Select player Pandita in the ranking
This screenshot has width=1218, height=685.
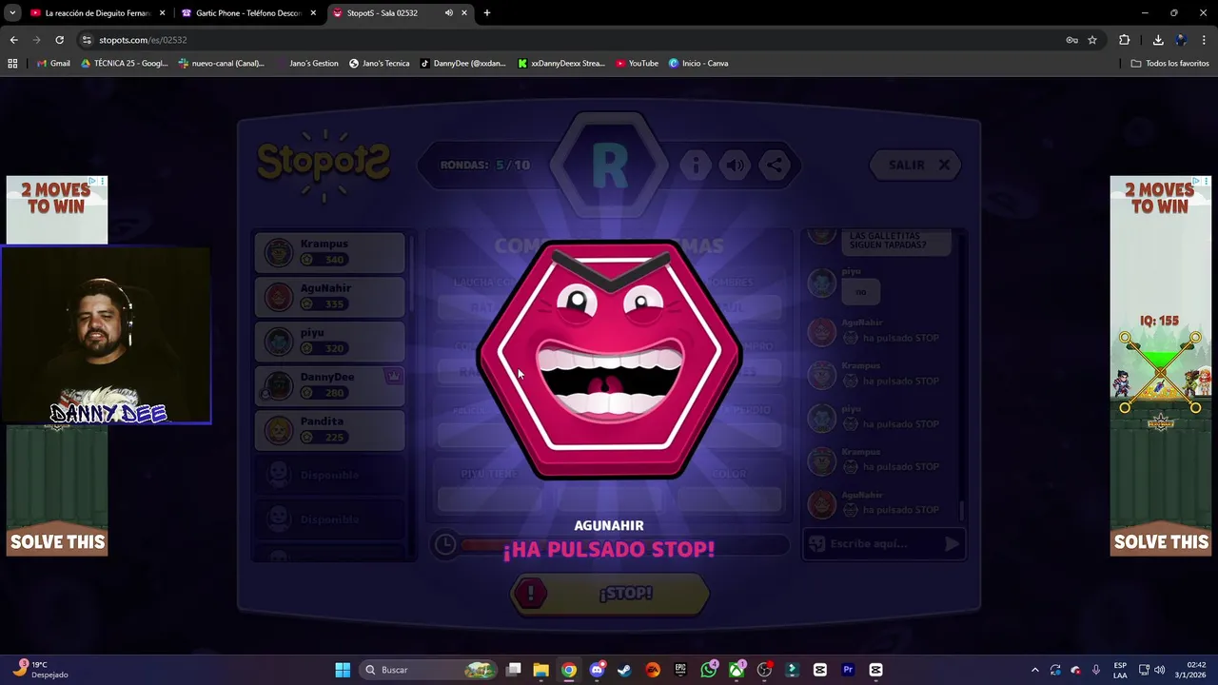point(330,430)
